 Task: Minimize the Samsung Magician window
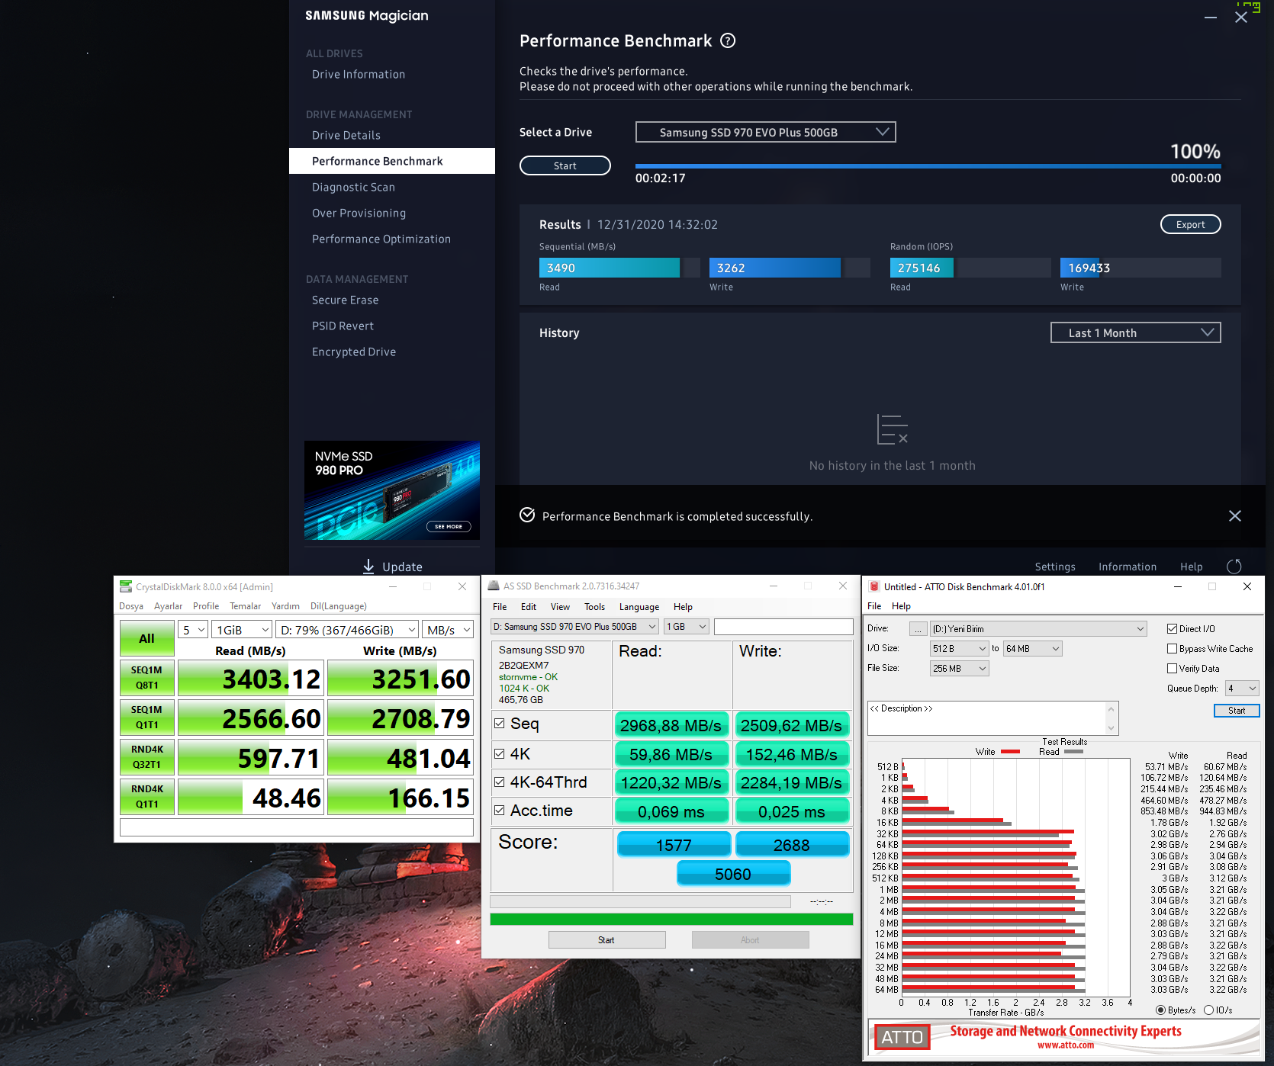click(1211, 18)
